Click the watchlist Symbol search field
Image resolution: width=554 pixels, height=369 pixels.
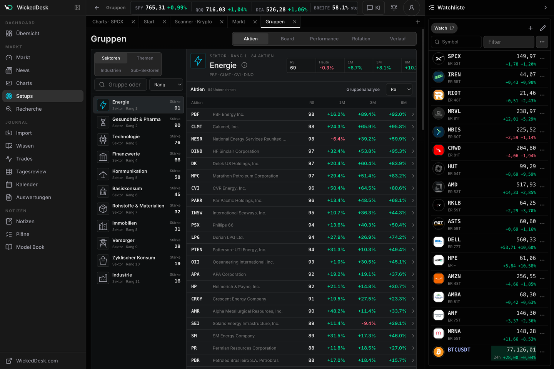point(456,42)
